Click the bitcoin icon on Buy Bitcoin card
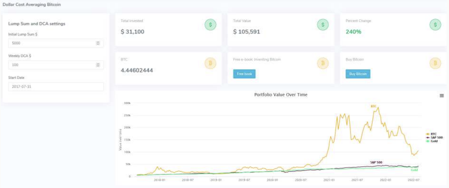449x188 pixels. tap(435, 63)
